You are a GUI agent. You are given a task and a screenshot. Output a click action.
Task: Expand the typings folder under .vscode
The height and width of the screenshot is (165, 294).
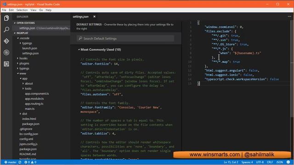click(20, 43)
